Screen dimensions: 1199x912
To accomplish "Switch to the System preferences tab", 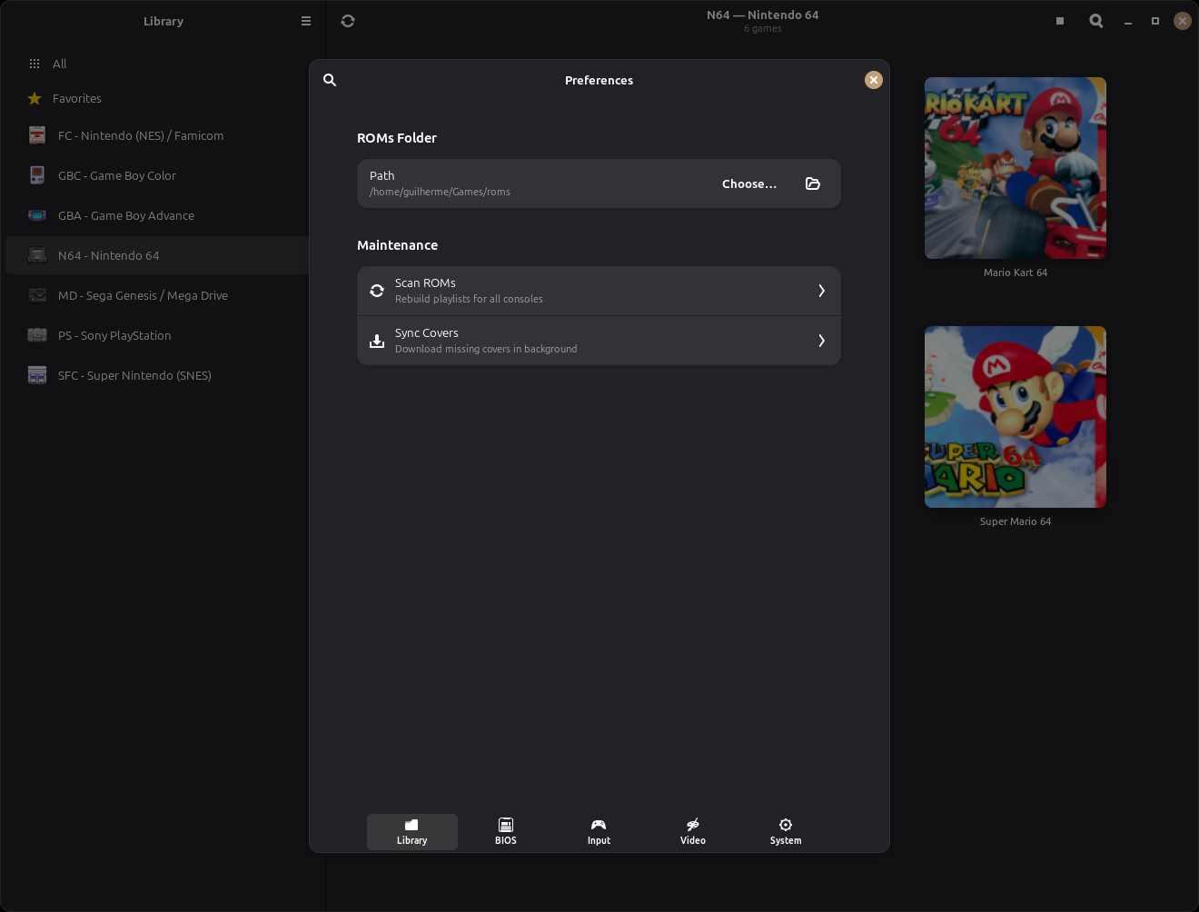I will [786, 832].
